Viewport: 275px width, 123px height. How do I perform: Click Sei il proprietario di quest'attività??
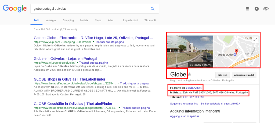click(x=220, y=104)
